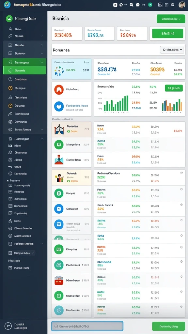Click the user profile avatar photo
188x334 pixels.
click(182, 5)
